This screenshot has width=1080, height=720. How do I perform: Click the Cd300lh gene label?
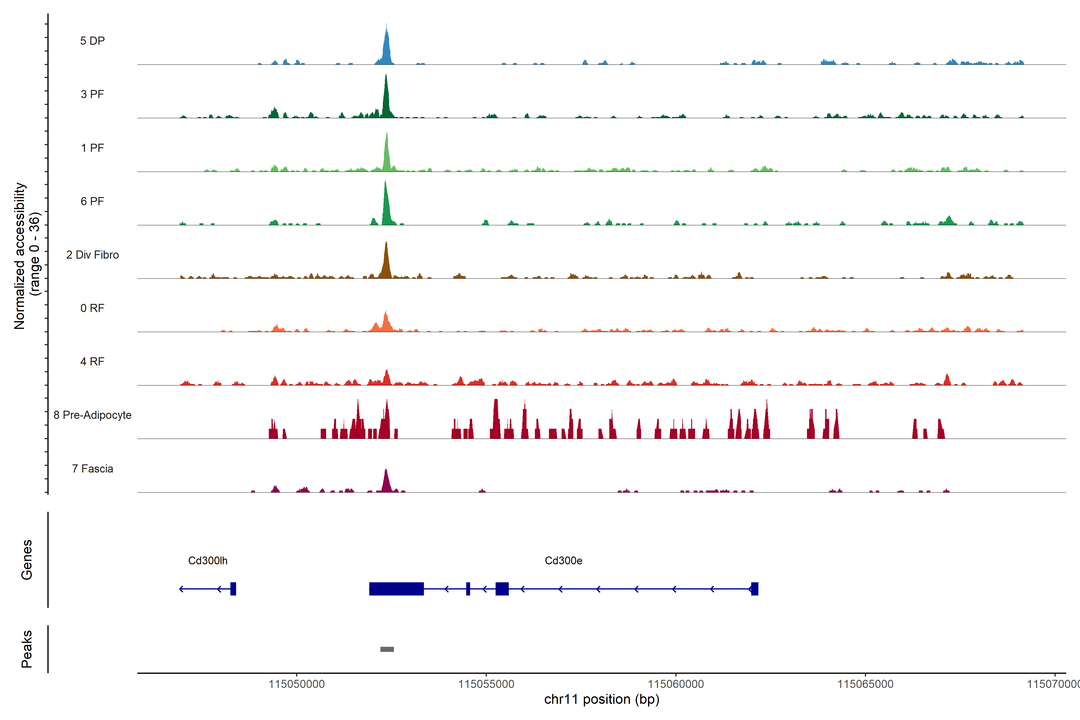(208, 561)
